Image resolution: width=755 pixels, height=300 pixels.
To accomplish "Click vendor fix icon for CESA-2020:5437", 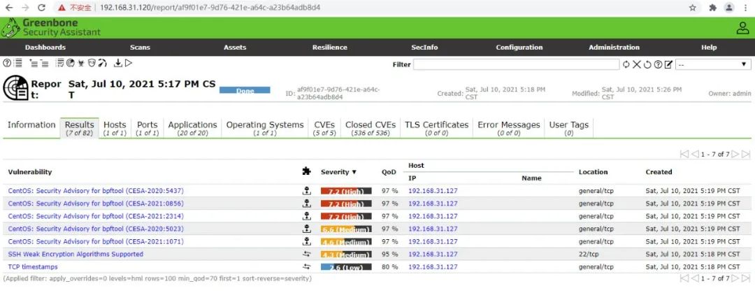I will tap(305, 191).
